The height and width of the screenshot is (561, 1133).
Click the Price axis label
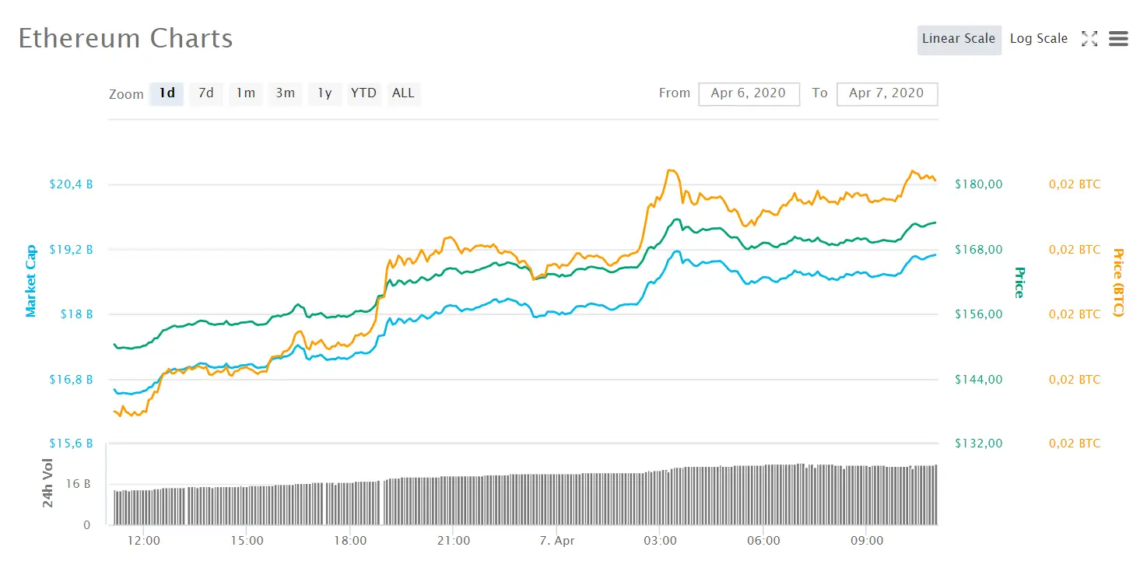coord(1020,282)
